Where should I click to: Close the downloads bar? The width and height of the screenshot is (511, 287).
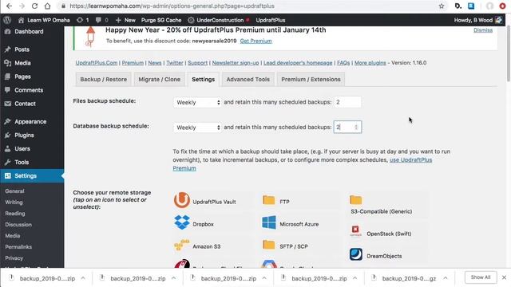[504, 277]
